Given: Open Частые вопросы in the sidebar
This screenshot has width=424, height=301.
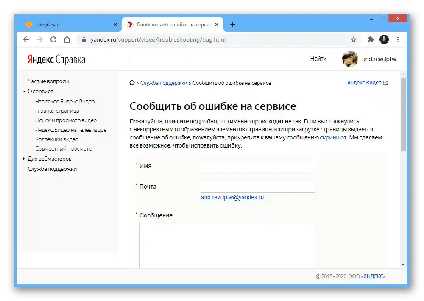Looking at the screenshot, I should click(48, 81).
